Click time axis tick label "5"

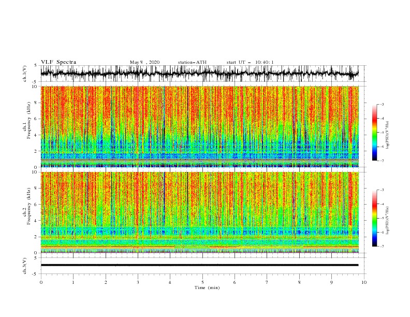[202, 282]
